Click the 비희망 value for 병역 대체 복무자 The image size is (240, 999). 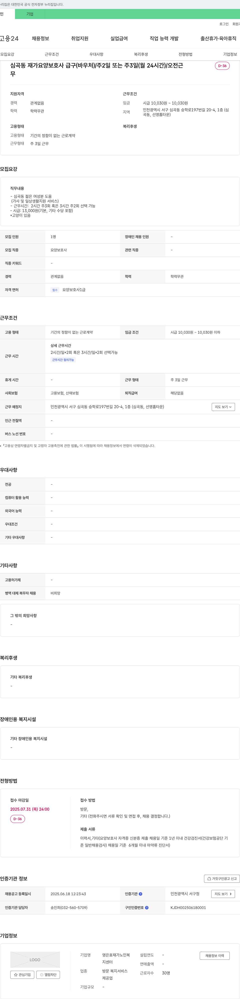(55, 593)
